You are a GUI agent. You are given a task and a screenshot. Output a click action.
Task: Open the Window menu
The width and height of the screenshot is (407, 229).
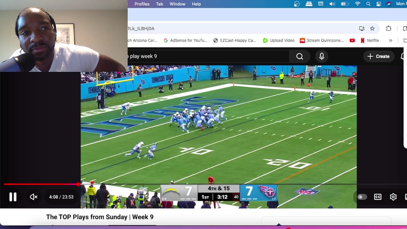click(x=177, y=4)
